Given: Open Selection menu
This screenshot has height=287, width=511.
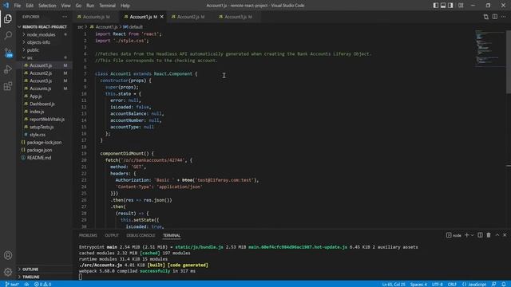Looking at the screenshot, I should [x=47, y=6].
